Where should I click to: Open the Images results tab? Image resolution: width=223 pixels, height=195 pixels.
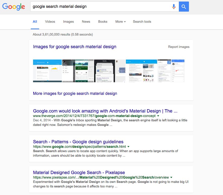coord(68,22)
